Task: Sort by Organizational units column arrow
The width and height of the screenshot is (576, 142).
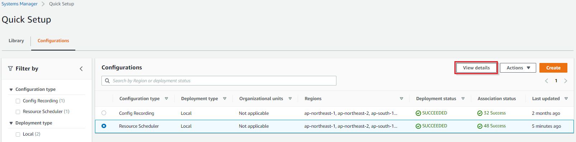Action: point(290,99)
